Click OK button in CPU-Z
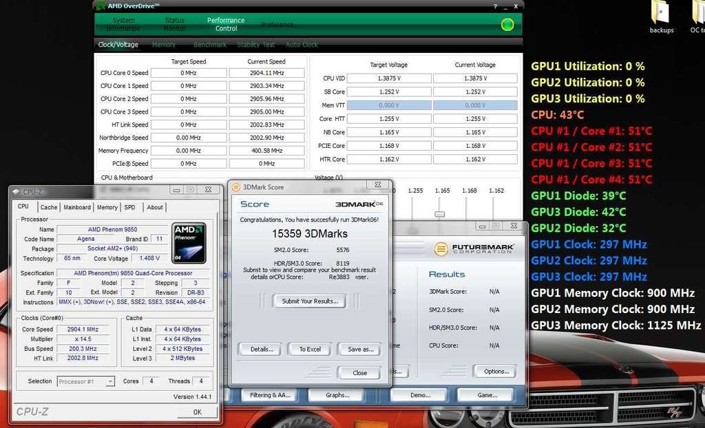 click(198, 411)
